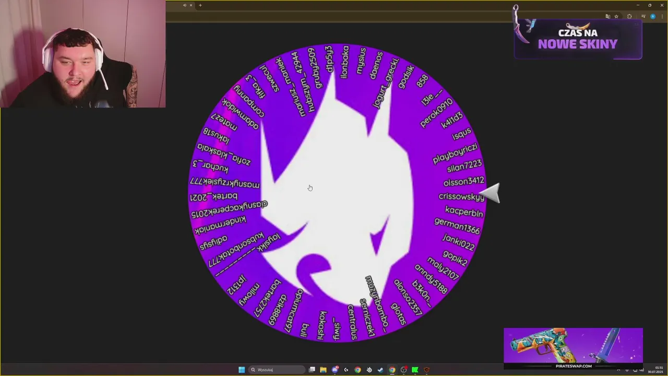Mute the browser tab audio icon
Viewport: 668px width, 376px height.
point(184,5)
